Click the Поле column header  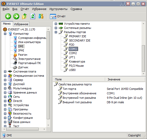coord(79,79)
